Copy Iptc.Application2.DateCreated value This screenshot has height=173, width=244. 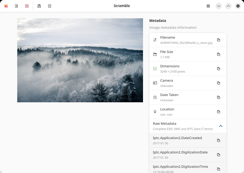point(218,140)
